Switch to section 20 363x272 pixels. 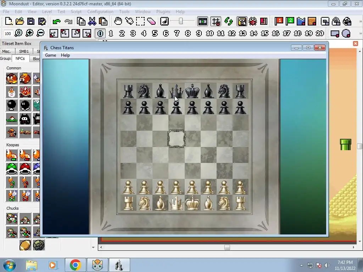[x=320, y=33]
